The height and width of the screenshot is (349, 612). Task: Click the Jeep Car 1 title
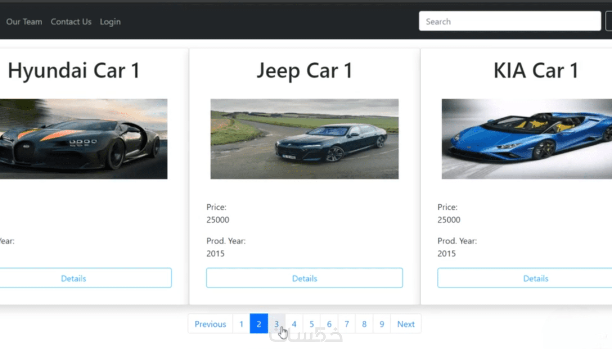click(x=305, y=71)
